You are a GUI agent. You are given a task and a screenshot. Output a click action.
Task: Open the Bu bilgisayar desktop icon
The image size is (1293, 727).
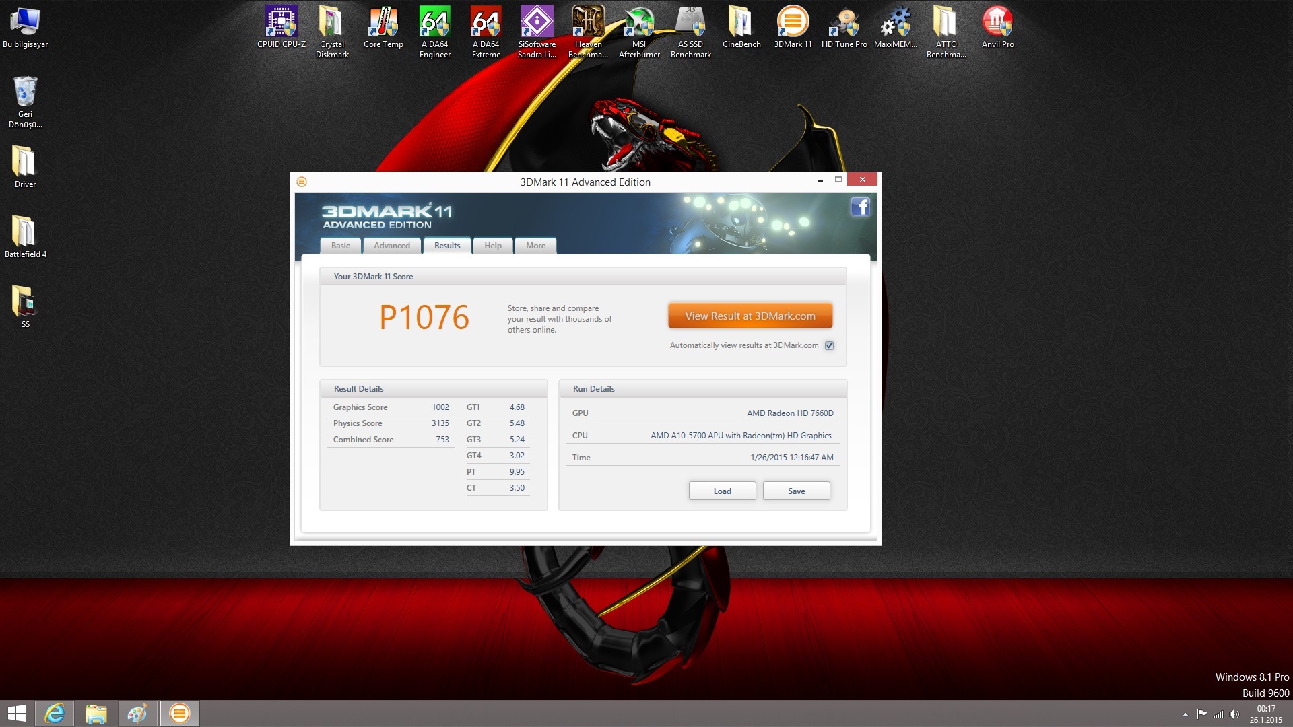click(x=25, y=28)
